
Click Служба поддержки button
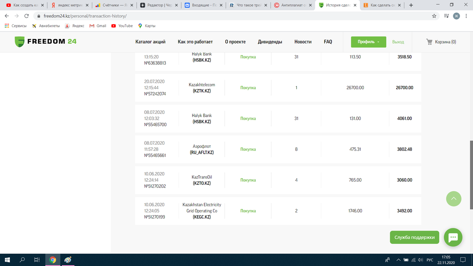click(414, 237)
